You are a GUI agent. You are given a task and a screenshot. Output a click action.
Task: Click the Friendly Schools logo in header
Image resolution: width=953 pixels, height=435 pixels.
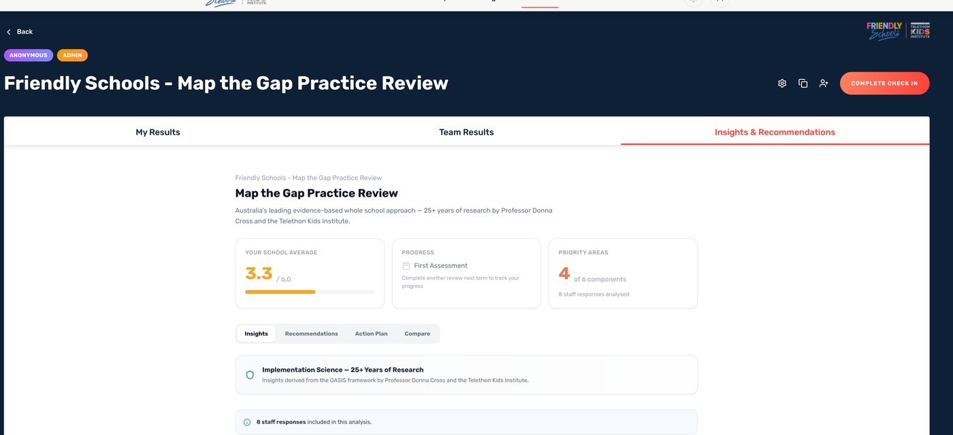click(x=884, y=31)
